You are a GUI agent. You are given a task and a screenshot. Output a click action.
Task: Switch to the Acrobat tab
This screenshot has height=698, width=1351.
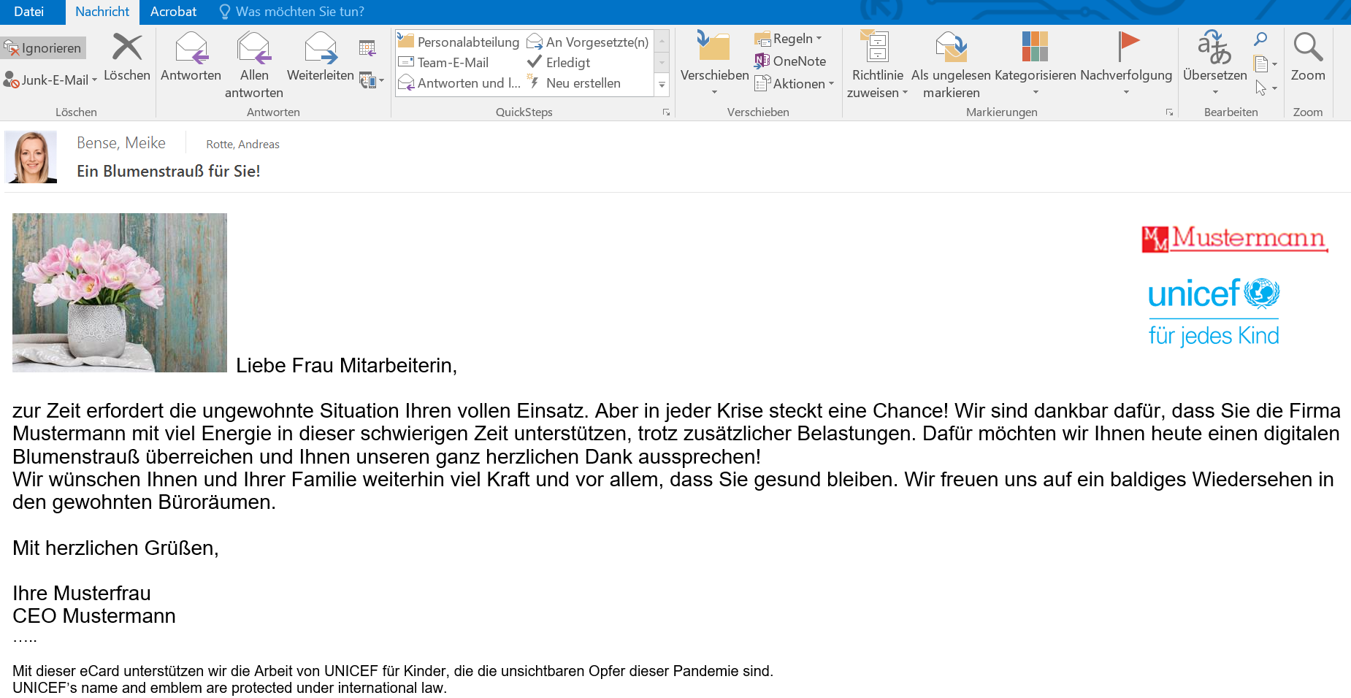click(173, 11)
